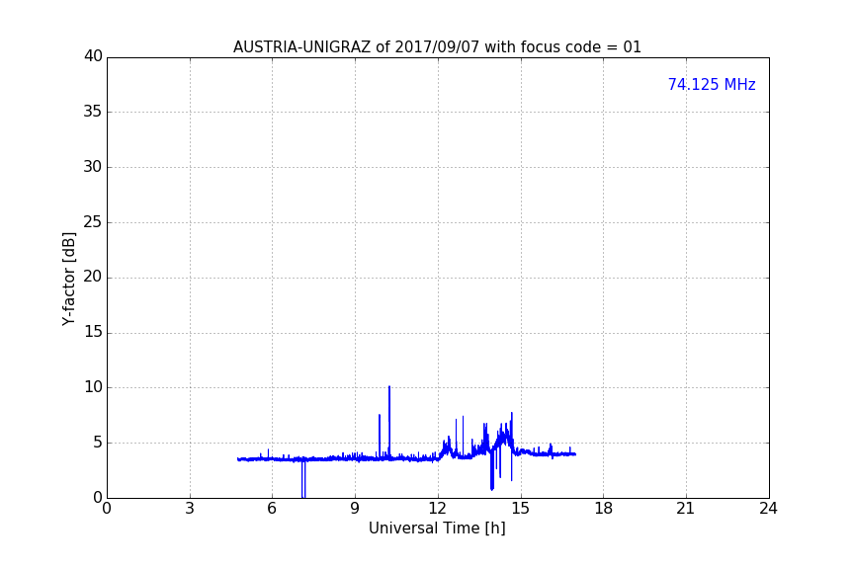Click x-axis tick label 12
Image resolution: width=854 pixels, height=569 pixels.
point(438,509)
